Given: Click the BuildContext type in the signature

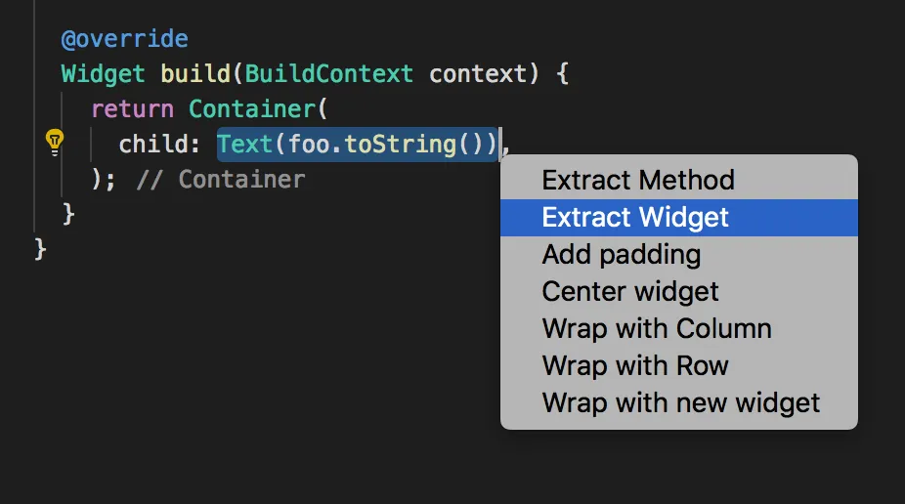Looking at the screenshot, I should (328, 74).
